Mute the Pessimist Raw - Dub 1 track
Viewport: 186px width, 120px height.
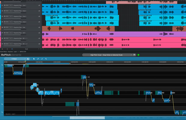(5, 5)
